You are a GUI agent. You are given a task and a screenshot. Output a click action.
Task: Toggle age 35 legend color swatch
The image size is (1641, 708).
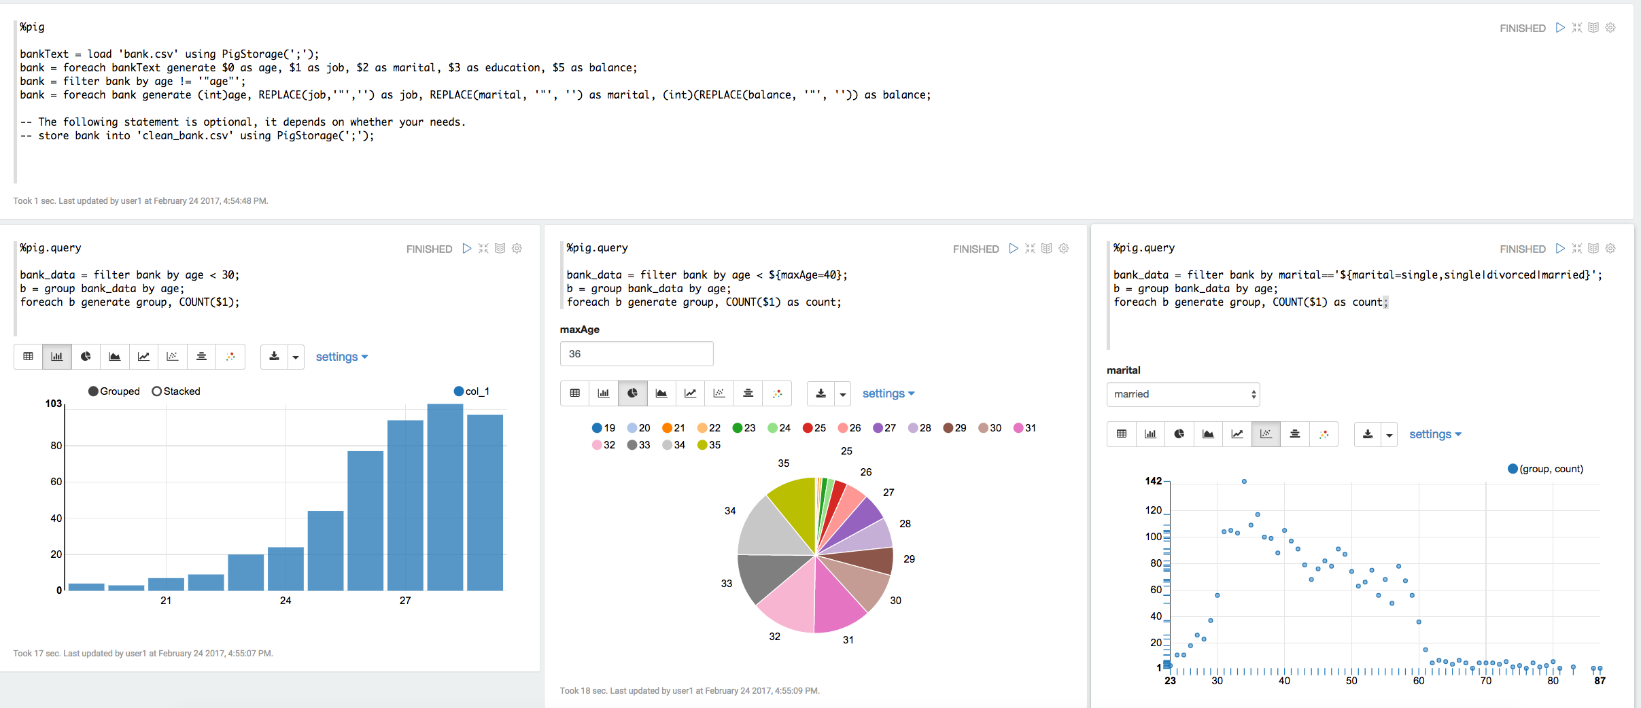[702, 445]
